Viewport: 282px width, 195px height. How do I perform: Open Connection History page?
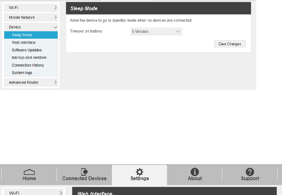coord(31,65)
